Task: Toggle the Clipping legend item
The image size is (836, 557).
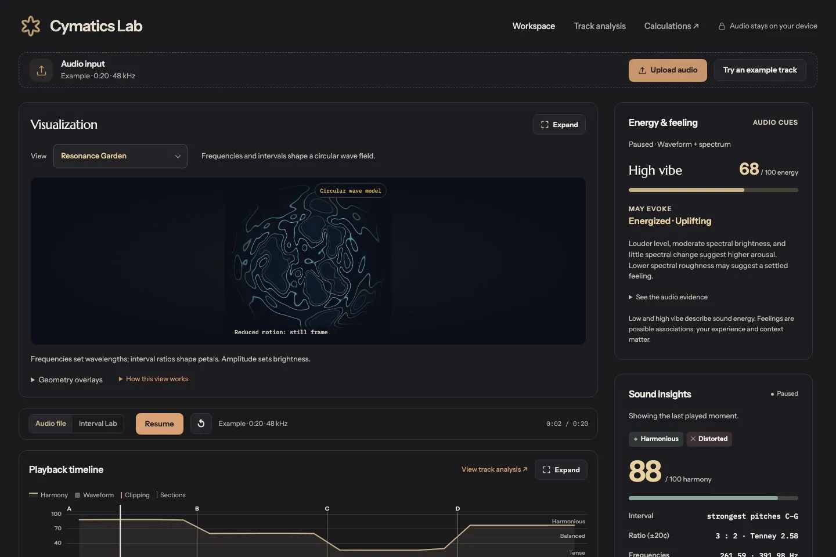Action: (x=135, y=495)
